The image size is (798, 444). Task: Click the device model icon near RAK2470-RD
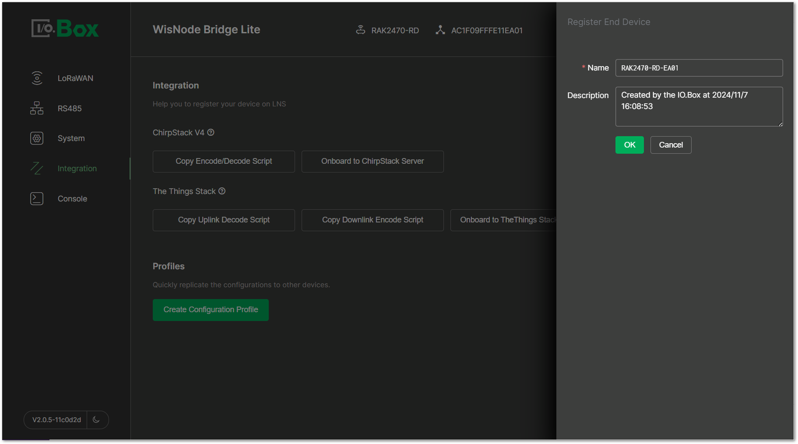click(x=360, y=30)
